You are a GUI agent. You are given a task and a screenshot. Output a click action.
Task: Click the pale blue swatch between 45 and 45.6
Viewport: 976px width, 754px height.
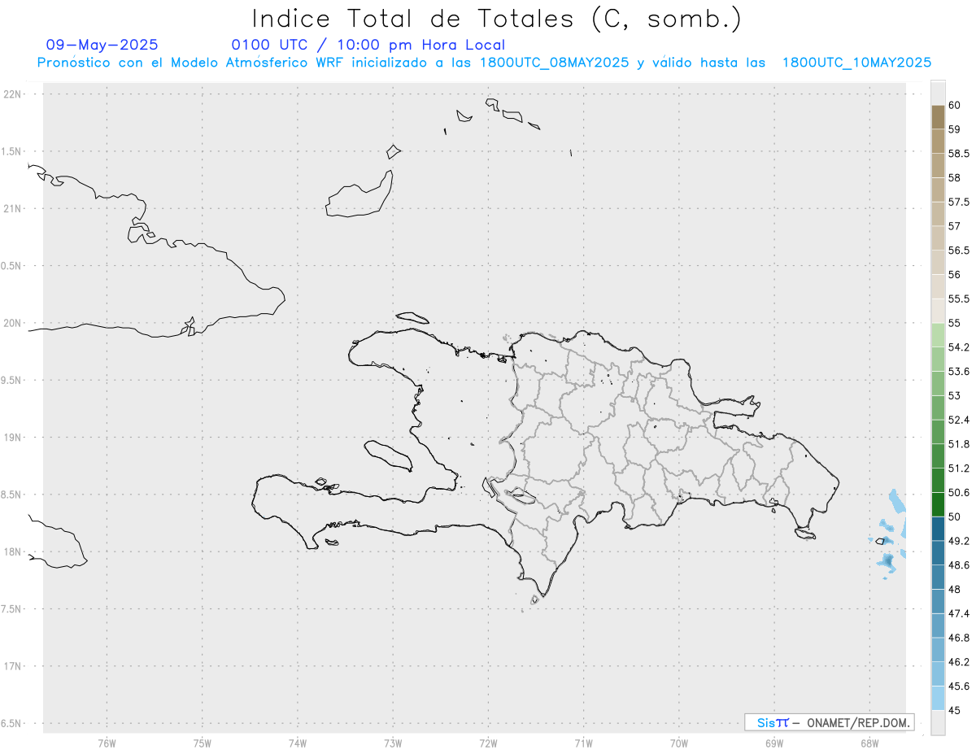pyautogui.click(x=938, y=699)
